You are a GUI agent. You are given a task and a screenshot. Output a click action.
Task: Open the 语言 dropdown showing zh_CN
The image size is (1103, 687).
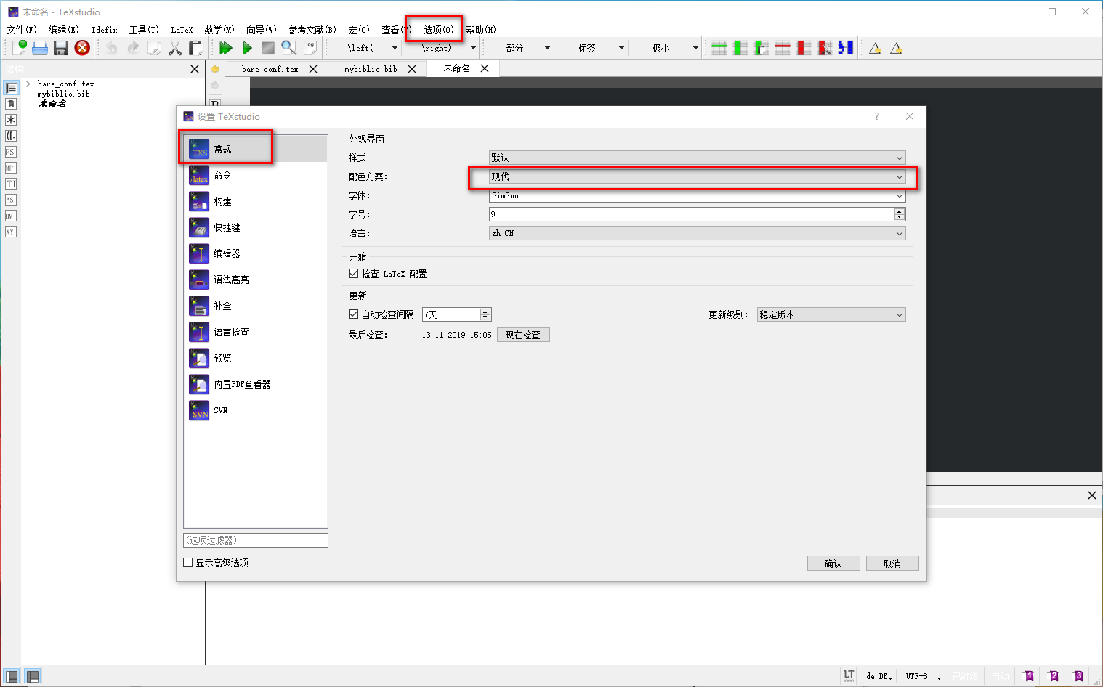[698, 233]
